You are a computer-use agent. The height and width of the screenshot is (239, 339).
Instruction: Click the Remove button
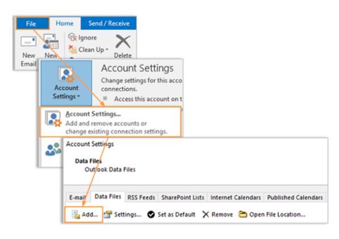(x=217, y=215)
